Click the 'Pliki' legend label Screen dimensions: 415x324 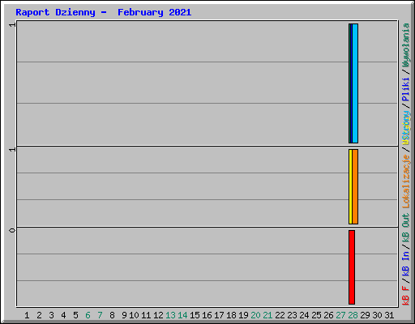[406, 89]
